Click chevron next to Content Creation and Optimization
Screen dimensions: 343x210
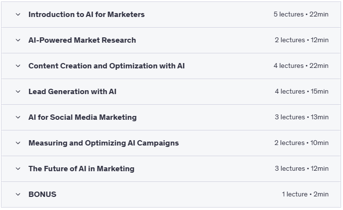pyautogui.click(x=18, y=66)
